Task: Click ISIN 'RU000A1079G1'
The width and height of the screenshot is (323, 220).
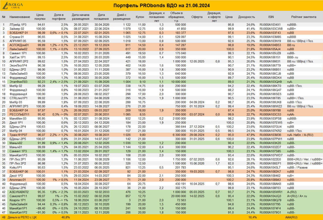Action: click(270, 212)
